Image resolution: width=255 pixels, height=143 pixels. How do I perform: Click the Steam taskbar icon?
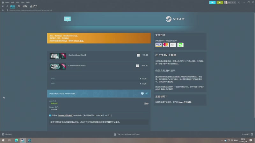click(23, 140)
